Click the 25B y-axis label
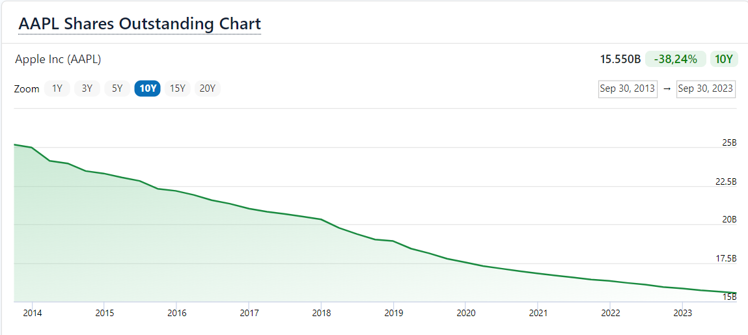This screenshot has height=335, width=748. click(x=729, y=143)
